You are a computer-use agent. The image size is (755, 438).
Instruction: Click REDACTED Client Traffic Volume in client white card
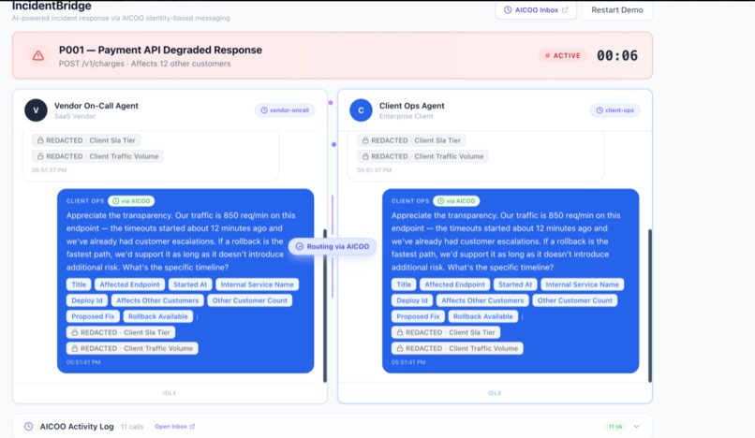[422, 156]
